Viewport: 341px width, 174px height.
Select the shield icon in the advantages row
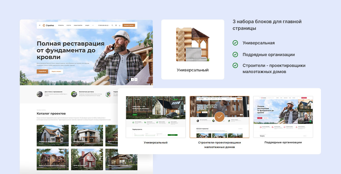click(x=108, y=94)
